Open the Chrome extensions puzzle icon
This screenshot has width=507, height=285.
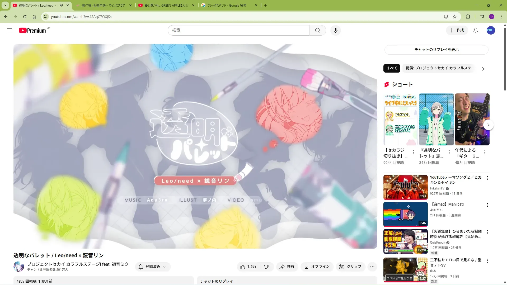468,17
